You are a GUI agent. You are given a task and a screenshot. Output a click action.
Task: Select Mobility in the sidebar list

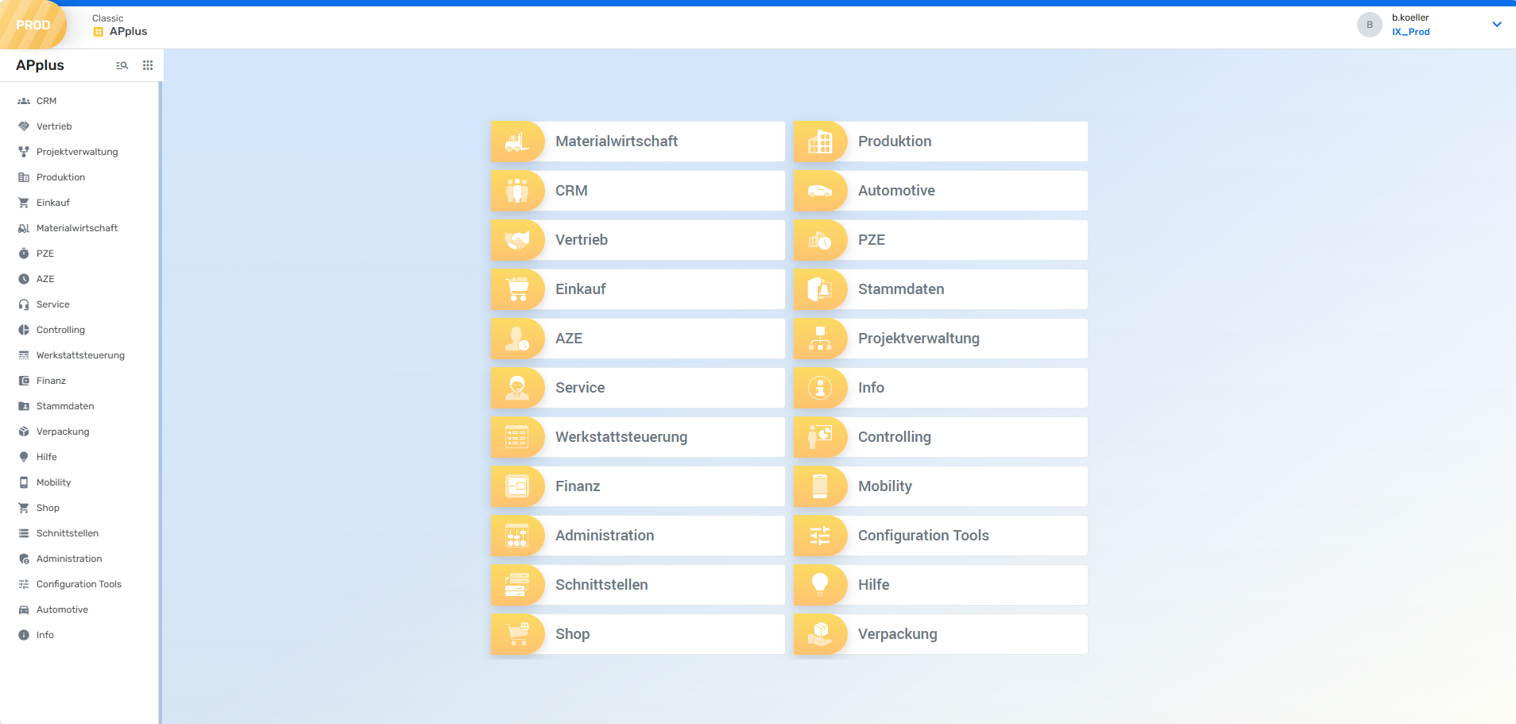pos(79,482)
